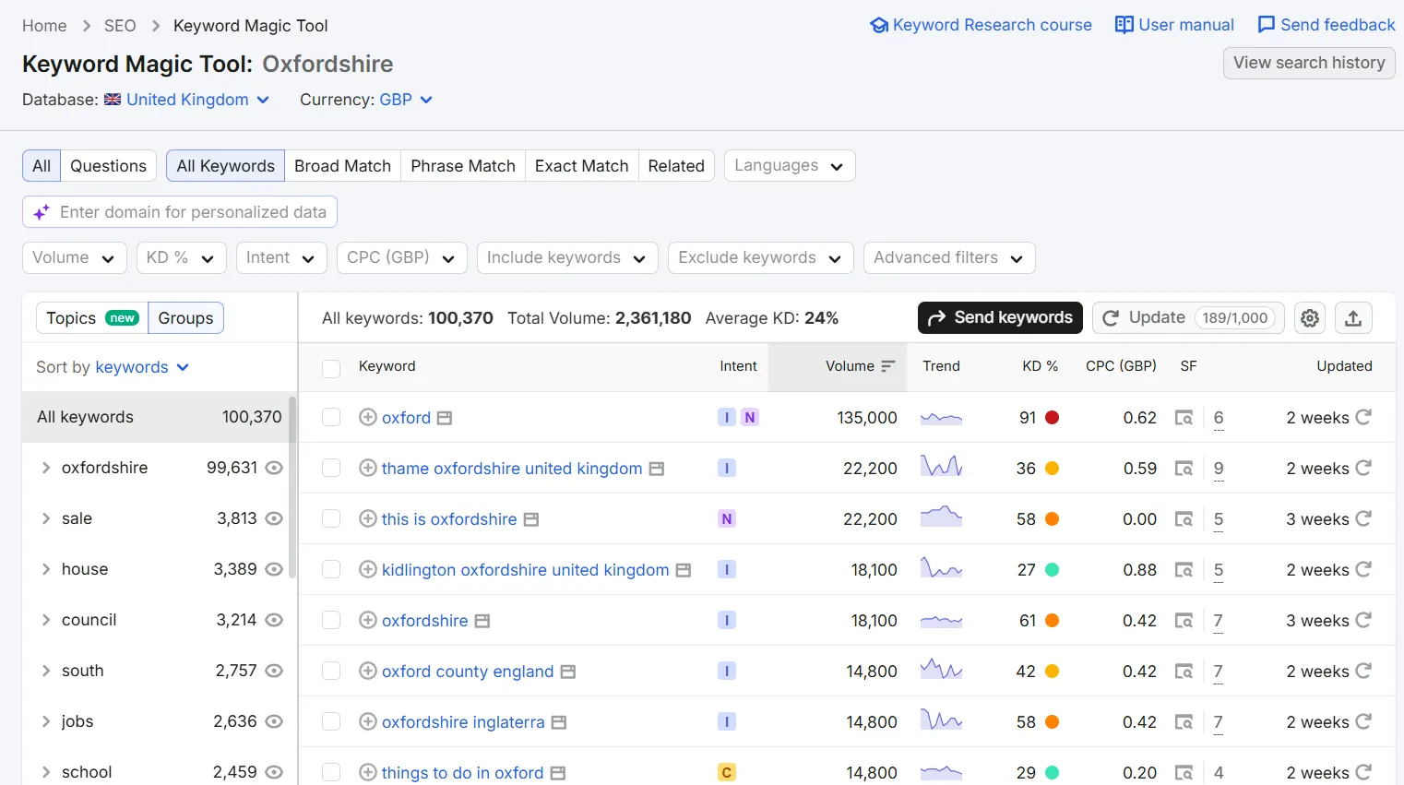1404x785 pixels.
Task: Open the KD % filter dropdown
Action: [x=181, y=257]
